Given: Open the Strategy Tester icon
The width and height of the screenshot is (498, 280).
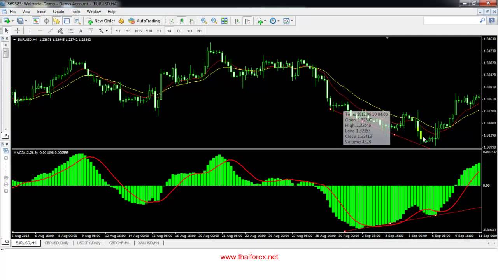Looking at the screenshot, I should click(x=77, y=21).
